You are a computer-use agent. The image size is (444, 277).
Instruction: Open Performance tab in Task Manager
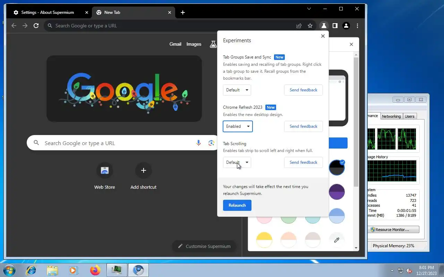tap(374, 116)
